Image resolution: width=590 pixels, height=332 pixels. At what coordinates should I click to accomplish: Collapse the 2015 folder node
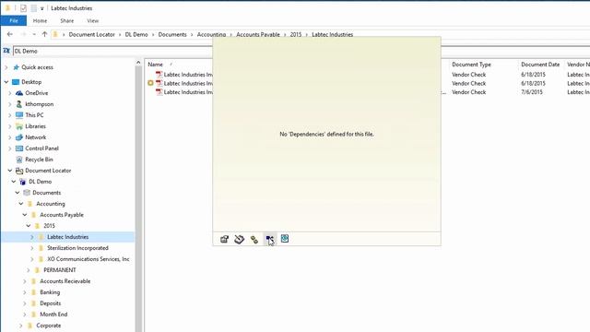click(29, 226)
